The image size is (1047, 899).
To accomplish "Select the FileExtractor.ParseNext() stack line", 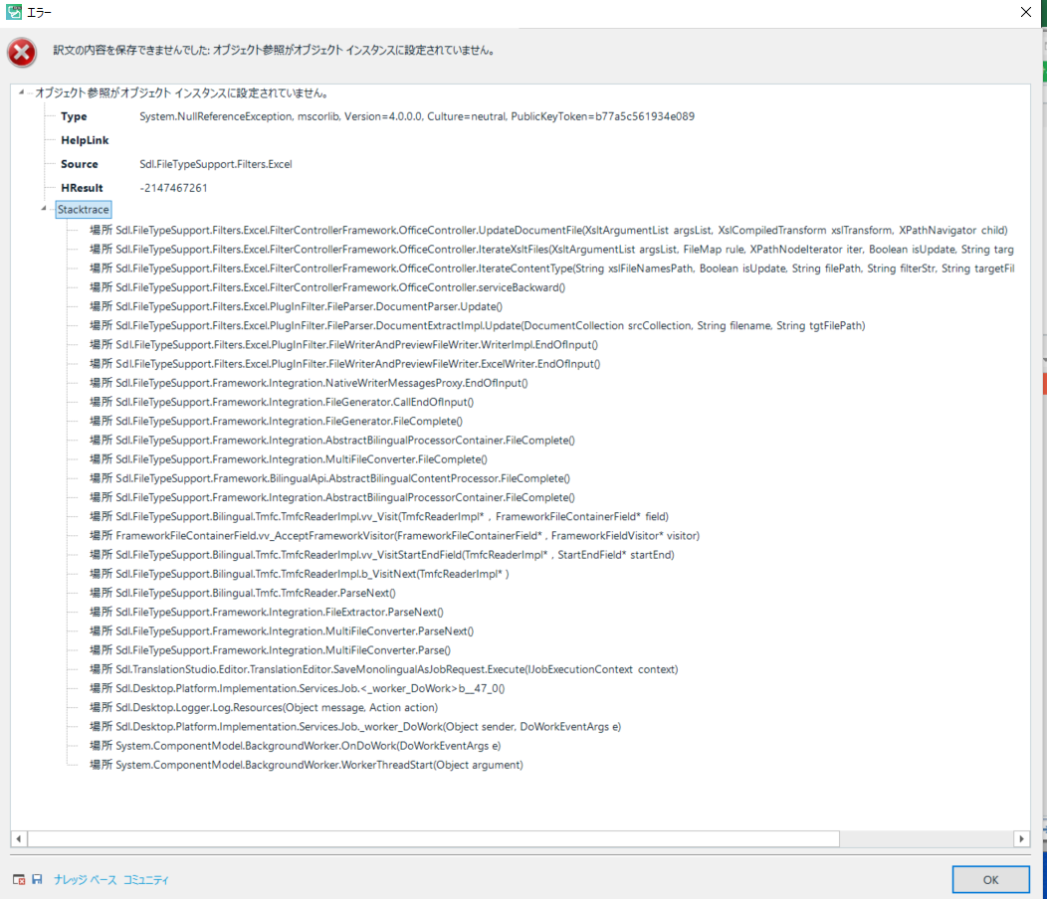I will [267, 612].
